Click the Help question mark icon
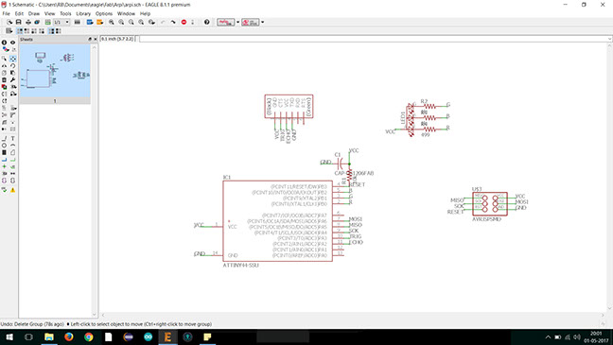The image size is (613, 345). [207, 23]
